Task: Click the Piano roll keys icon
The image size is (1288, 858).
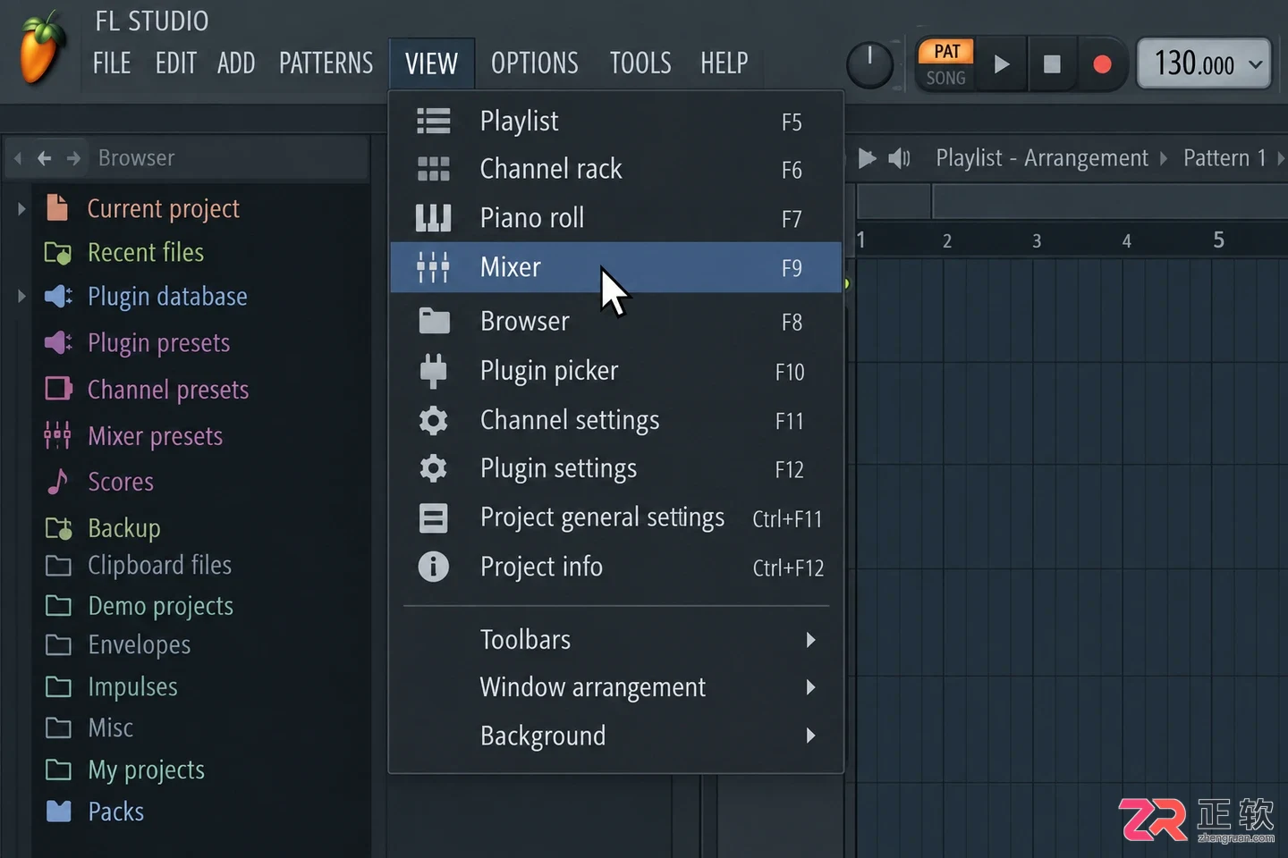Action: point(434,218)
